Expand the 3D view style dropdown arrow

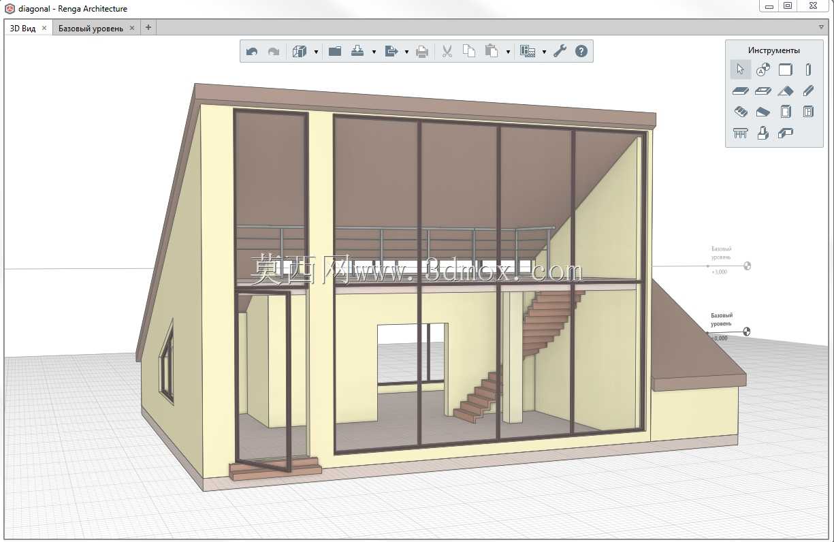(x=317, y=52)
